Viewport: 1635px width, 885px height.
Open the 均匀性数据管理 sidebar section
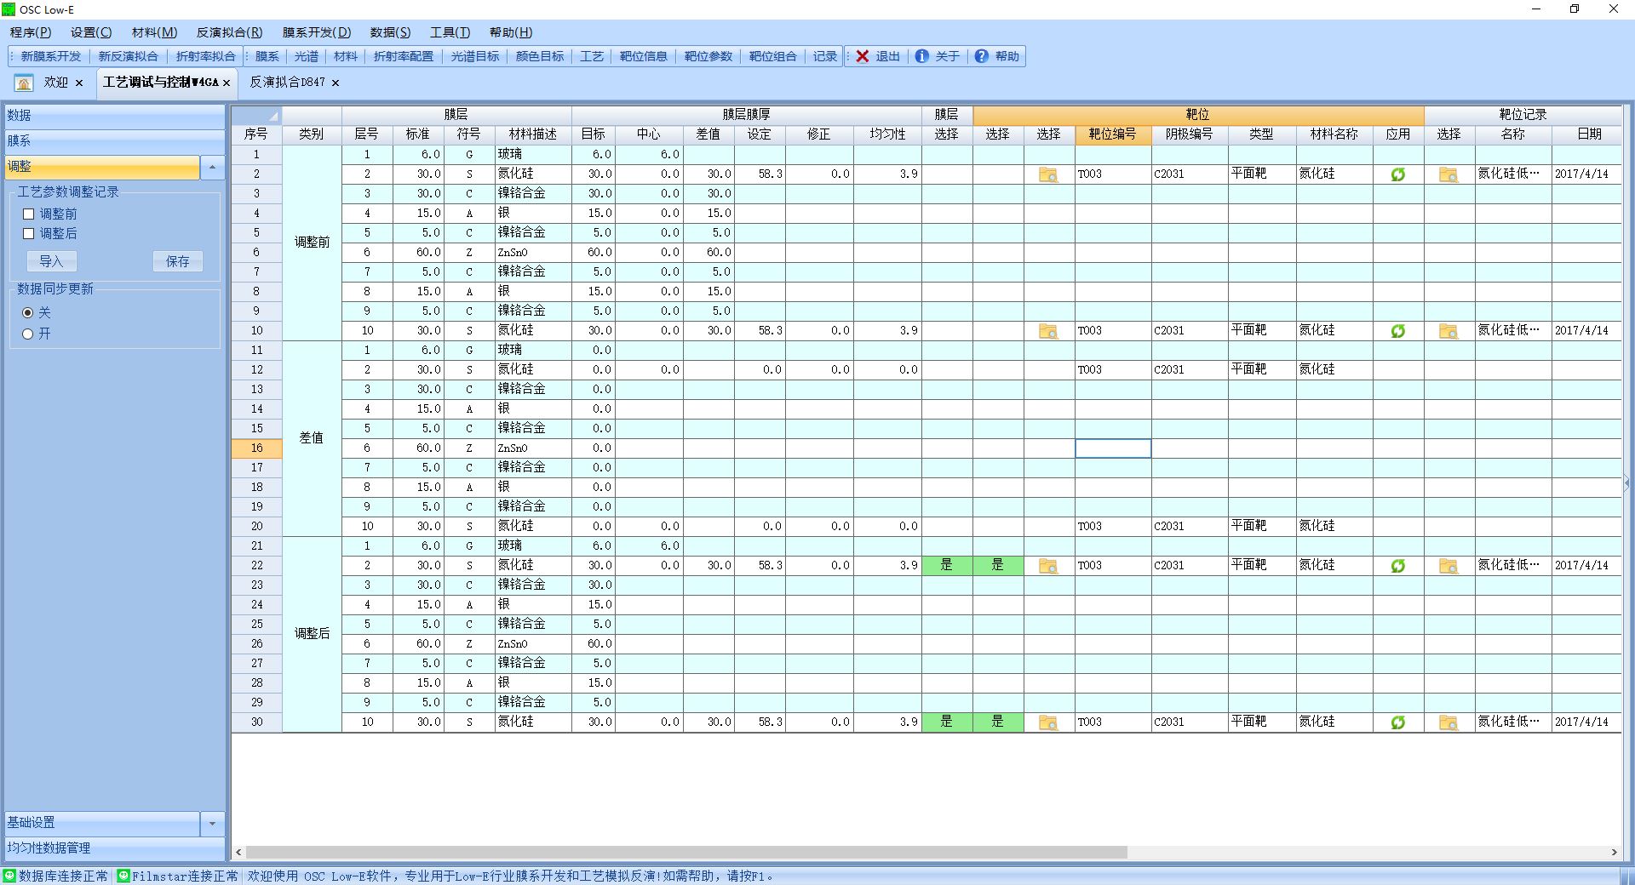114,848
